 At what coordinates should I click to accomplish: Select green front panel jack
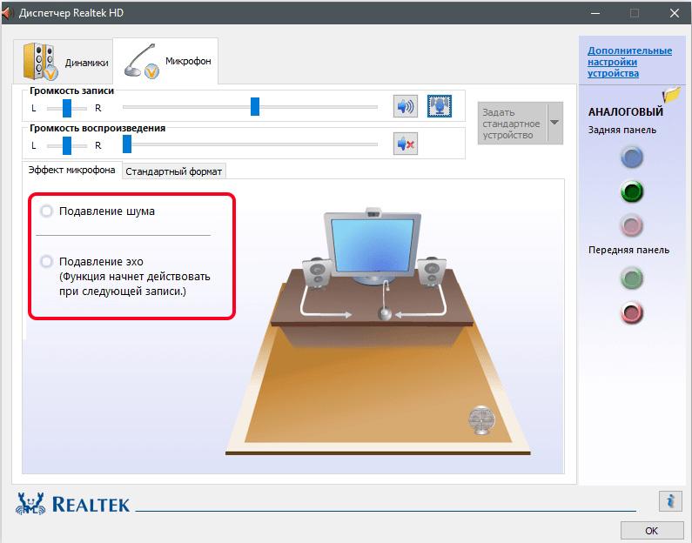632,278
